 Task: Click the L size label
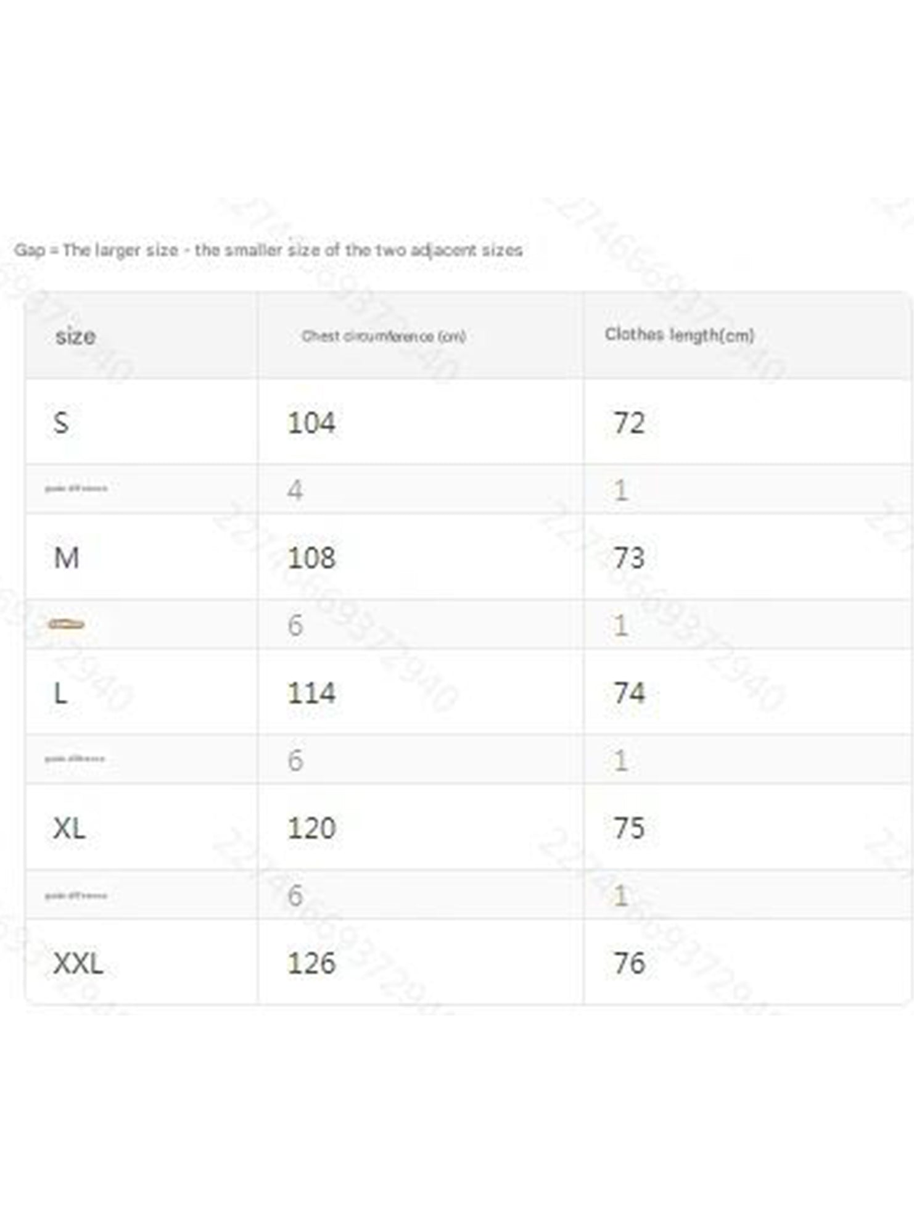tap(60, 693)
